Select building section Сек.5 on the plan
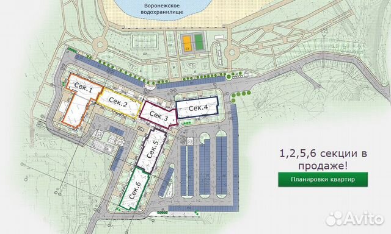 point(152,150)
